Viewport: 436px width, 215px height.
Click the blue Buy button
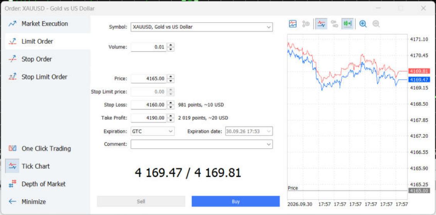[236, 202]
